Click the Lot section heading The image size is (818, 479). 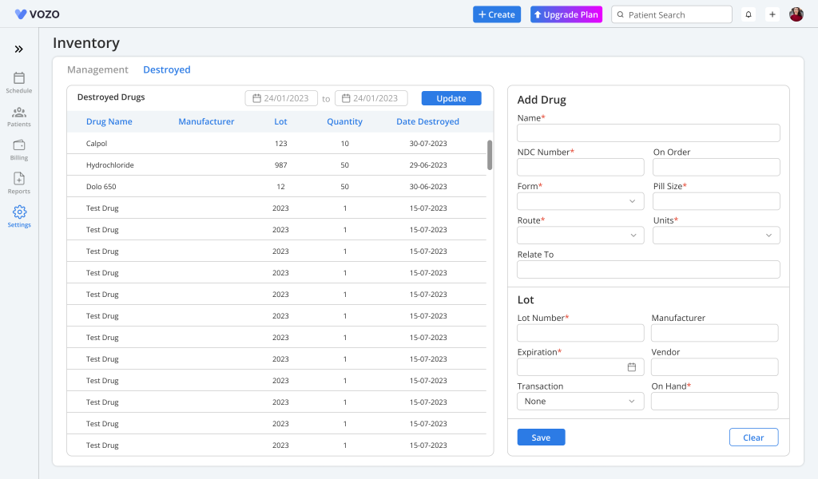526,299
